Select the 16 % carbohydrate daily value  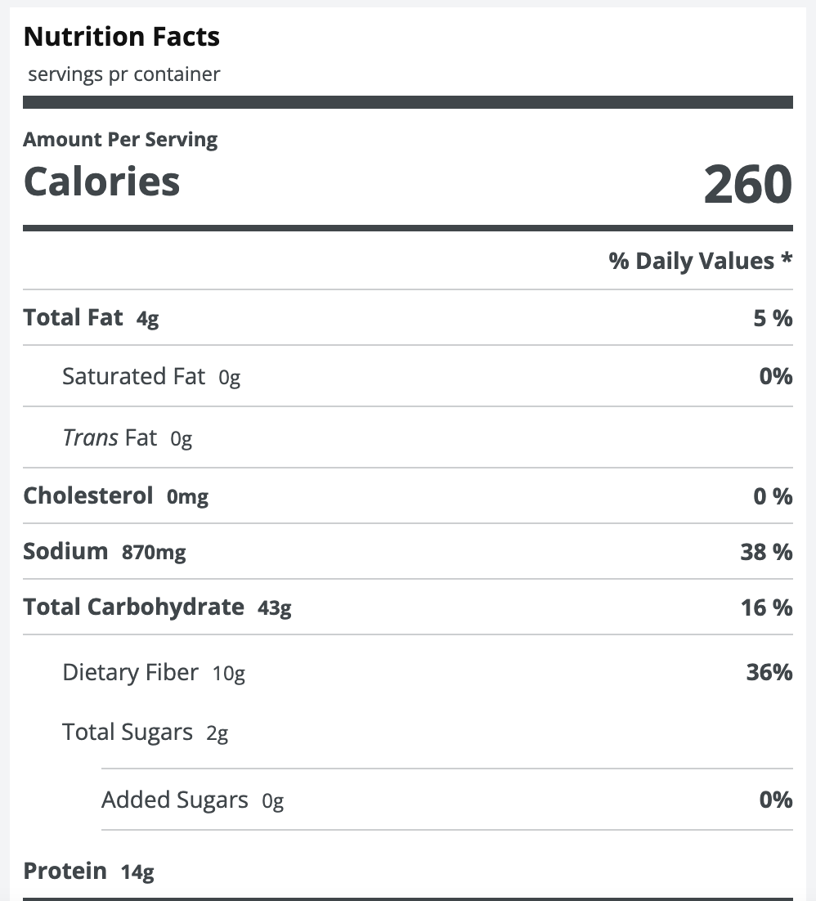coord(767,607)
